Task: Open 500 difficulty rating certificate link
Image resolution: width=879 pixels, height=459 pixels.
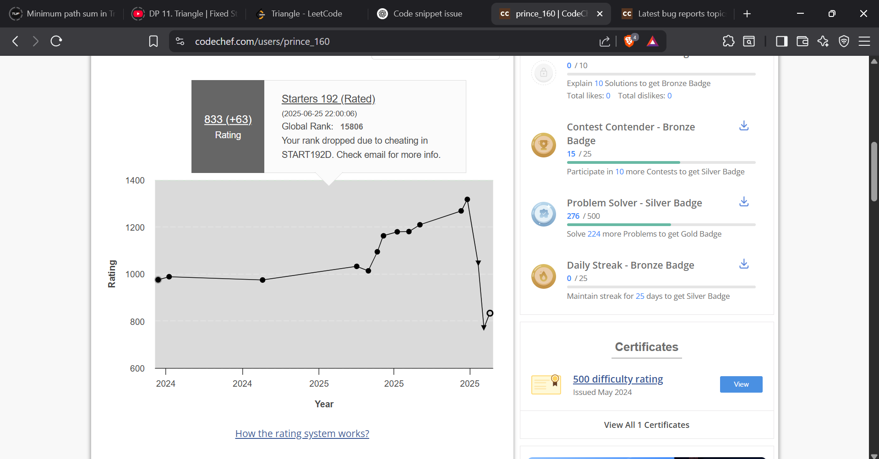Action: click(618, 379)
